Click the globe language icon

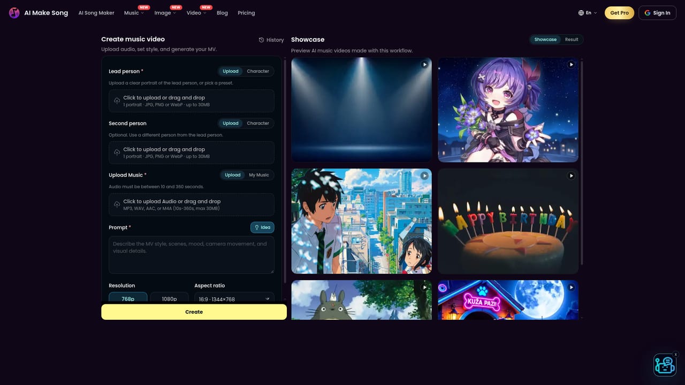coord(581,13)
